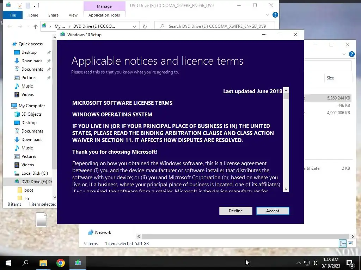Viewport: 361px width, 270px height.
Task: Select Videos under Quick access
Action: pyautogui.click(x=27, y=95)
